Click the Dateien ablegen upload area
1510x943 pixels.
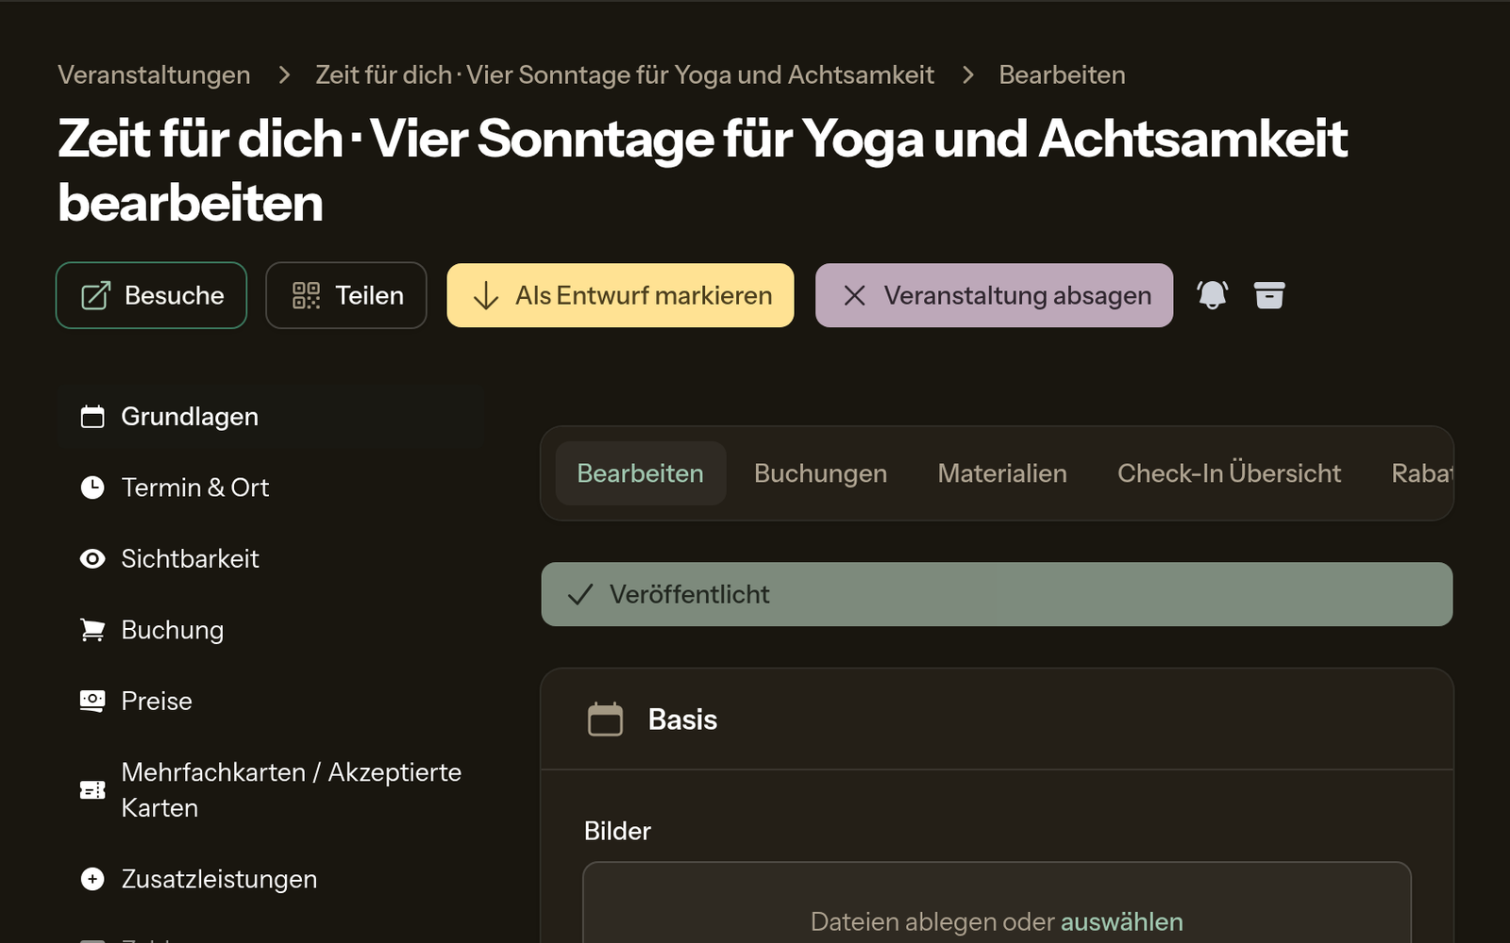(x=997, y=902)
